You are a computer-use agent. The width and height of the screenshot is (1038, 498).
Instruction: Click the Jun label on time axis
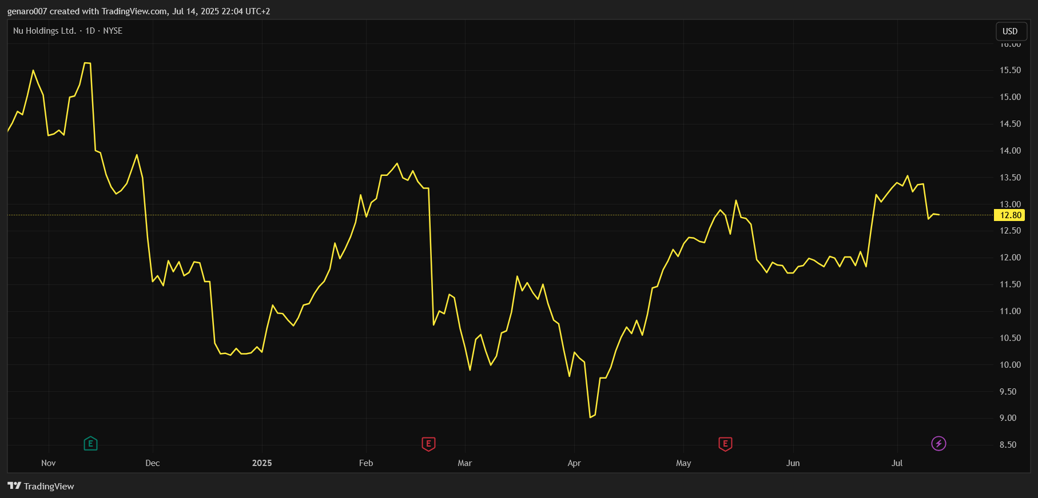coord(793,463)
